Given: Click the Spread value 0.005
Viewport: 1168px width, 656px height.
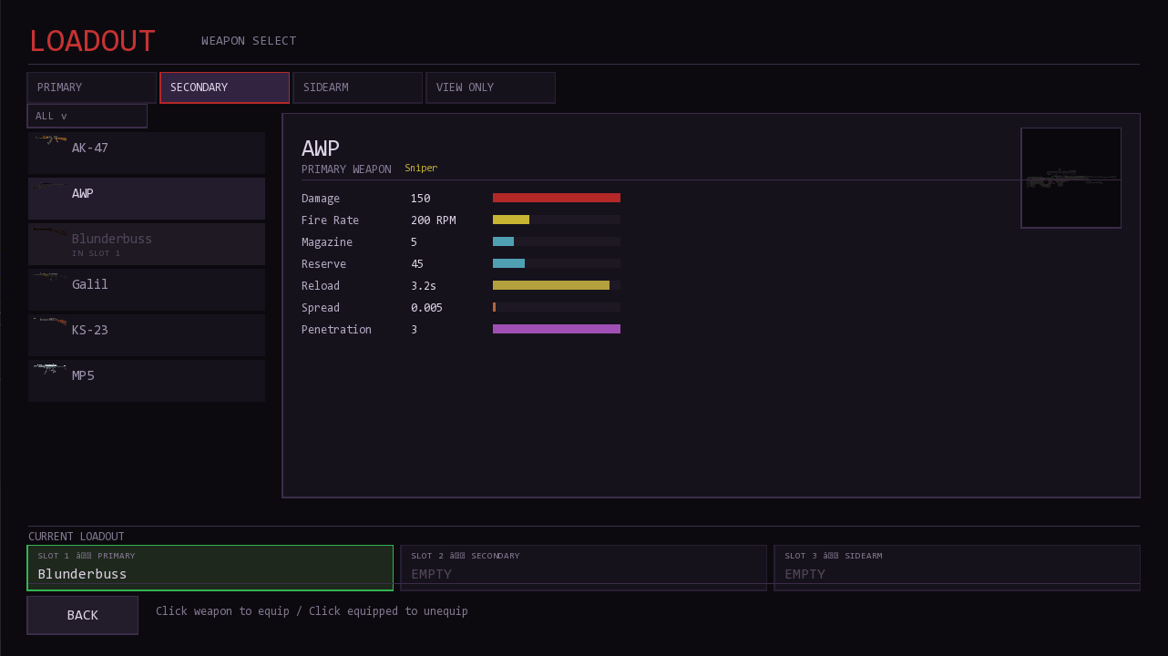Looking at the screenshot, I should 427,308.
